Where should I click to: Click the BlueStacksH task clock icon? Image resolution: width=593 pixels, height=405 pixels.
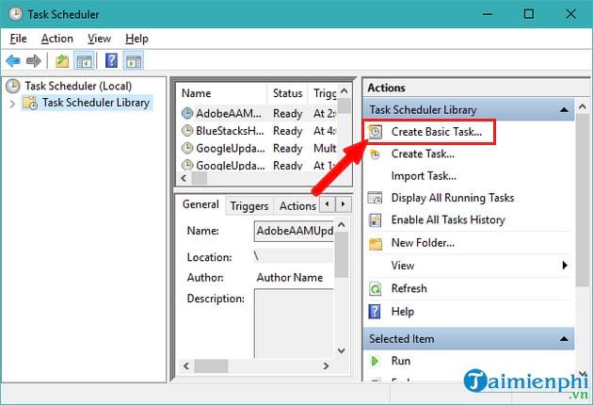click(187, 131)
